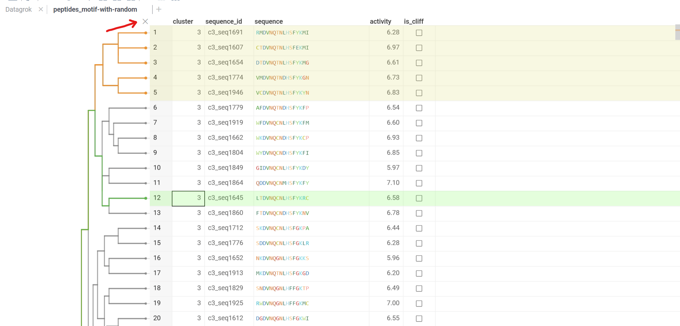Click sequence WFDVNQCNLHSFYKFM

(x=282, y=123)
